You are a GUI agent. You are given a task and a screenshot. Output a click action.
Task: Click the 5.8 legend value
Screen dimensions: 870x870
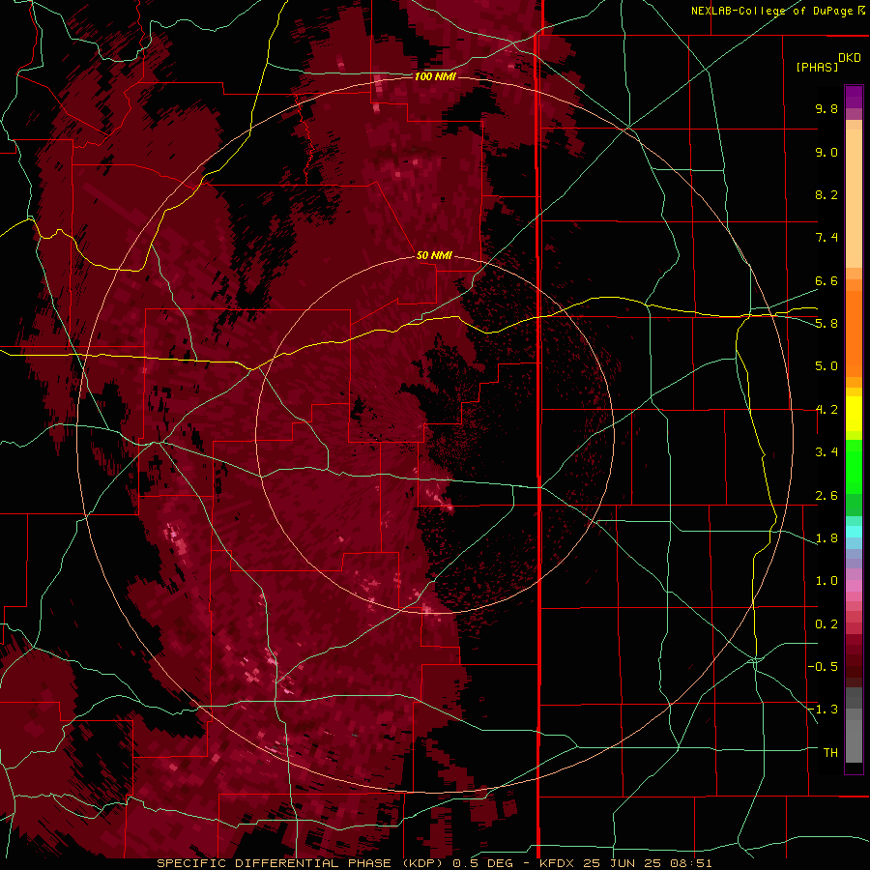pyautogui.click(x=826, y=323)
